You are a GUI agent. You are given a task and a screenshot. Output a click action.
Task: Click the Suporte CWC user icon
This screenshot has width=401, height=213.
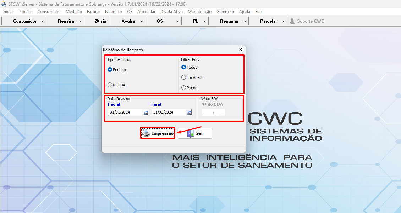tap(292, 21)
